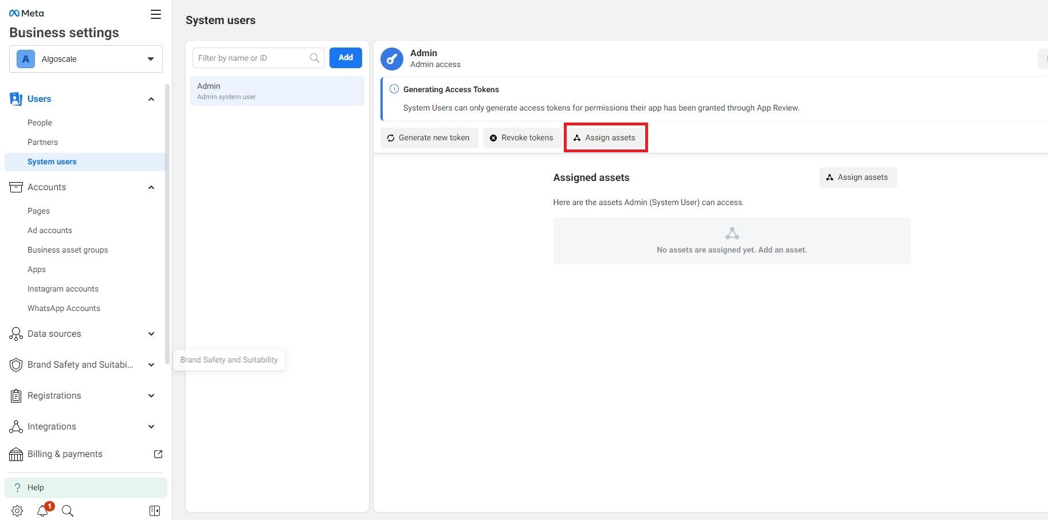The width and height of the screenshot is (1048, 520).
Task: Click the Assigned assets heading
Action: click(x=591, y=178)
